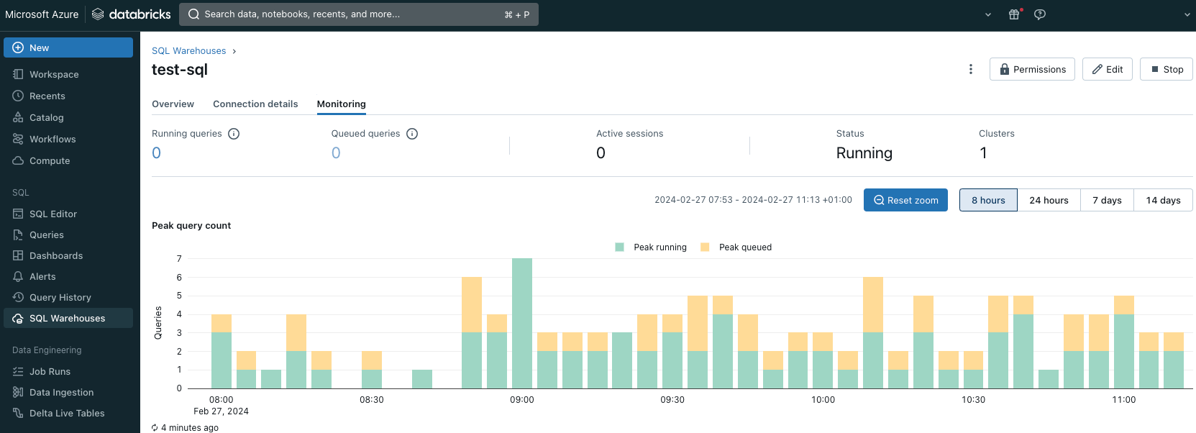Select the 7 days time range
1196x433 pixels.
point(1107,200)
